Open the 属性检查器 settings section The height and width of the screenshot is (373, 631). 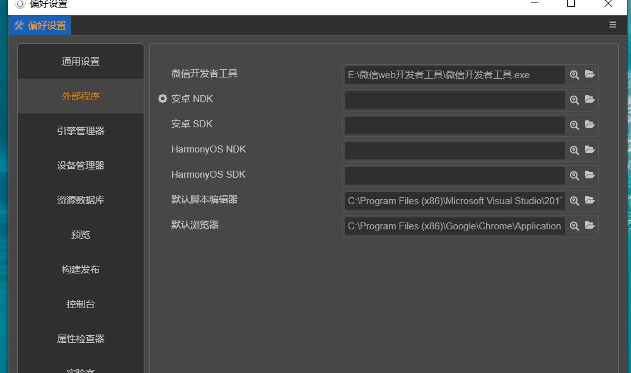(80, 338)
